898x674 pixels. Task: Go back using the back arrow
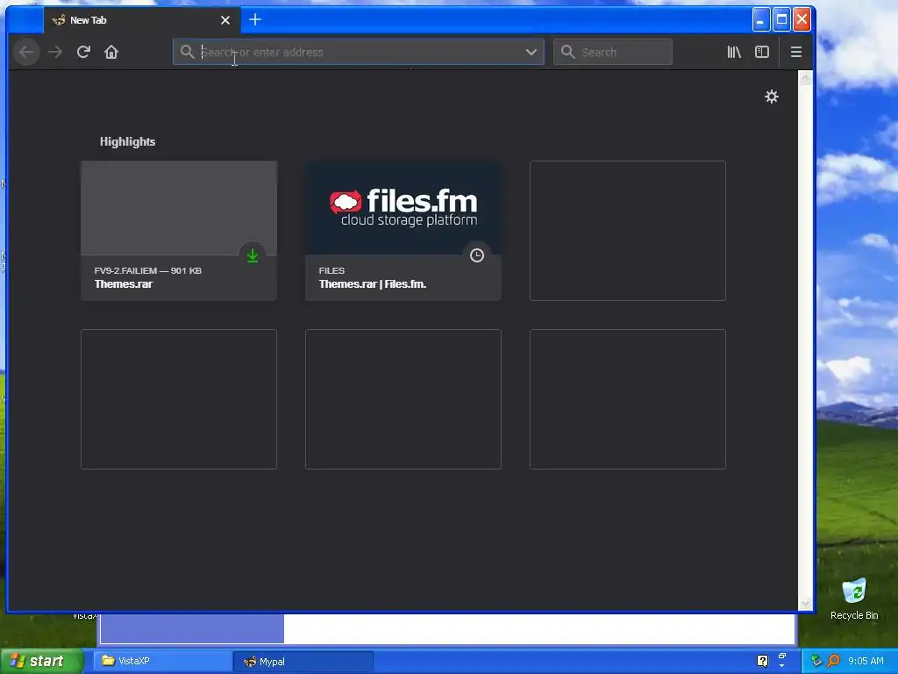coord(25,52)
